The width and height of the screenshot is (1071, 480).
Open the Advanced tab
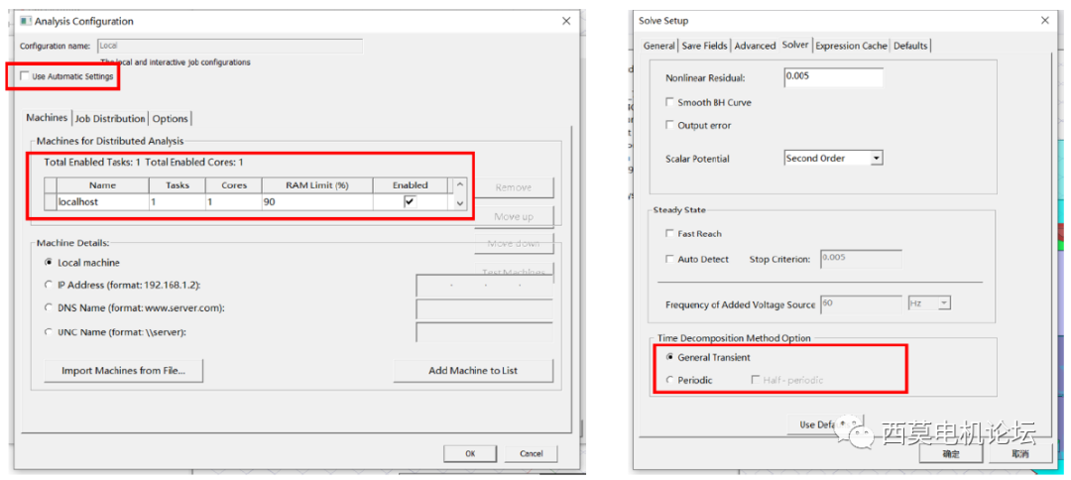point(755,46)
